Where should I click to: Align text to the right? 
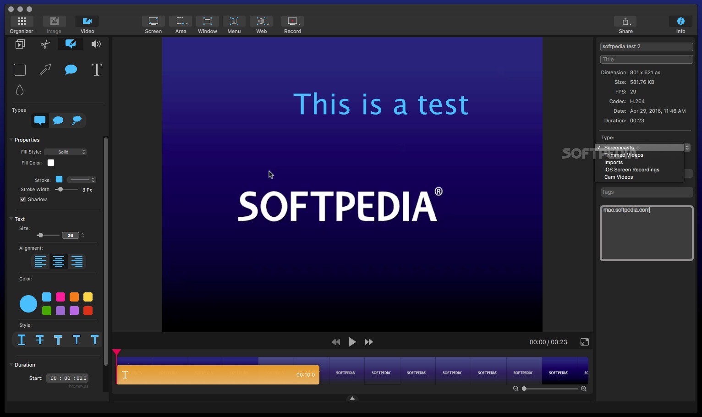[77, 262]
